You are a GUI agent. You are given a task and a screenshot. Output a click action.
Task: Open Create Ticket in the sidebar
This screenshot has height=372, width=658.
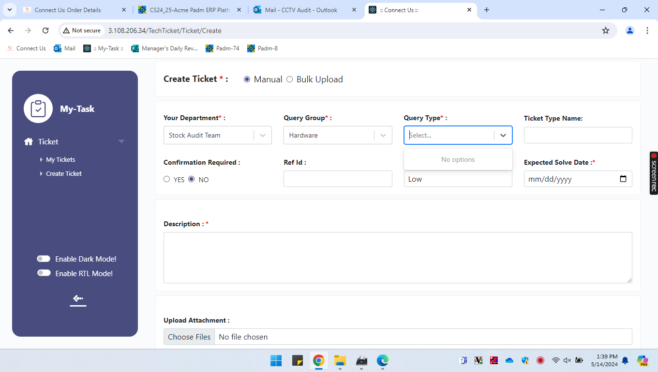click(64, 173)
